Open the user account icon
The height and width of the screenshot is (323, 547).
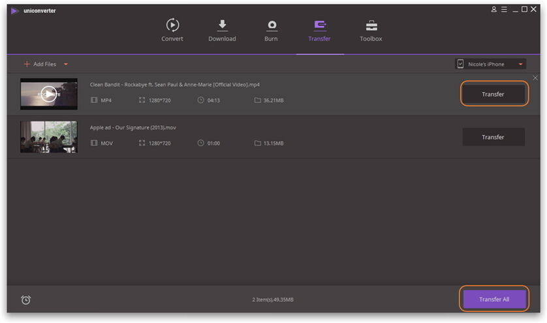pos(494,9)
